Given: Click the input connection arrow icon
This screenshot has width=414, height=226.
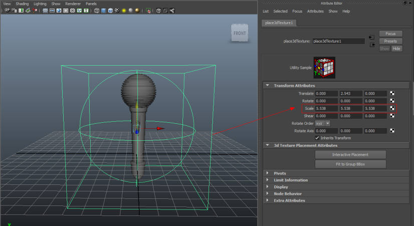Looking at the screenshot, I should click(371, 37).
